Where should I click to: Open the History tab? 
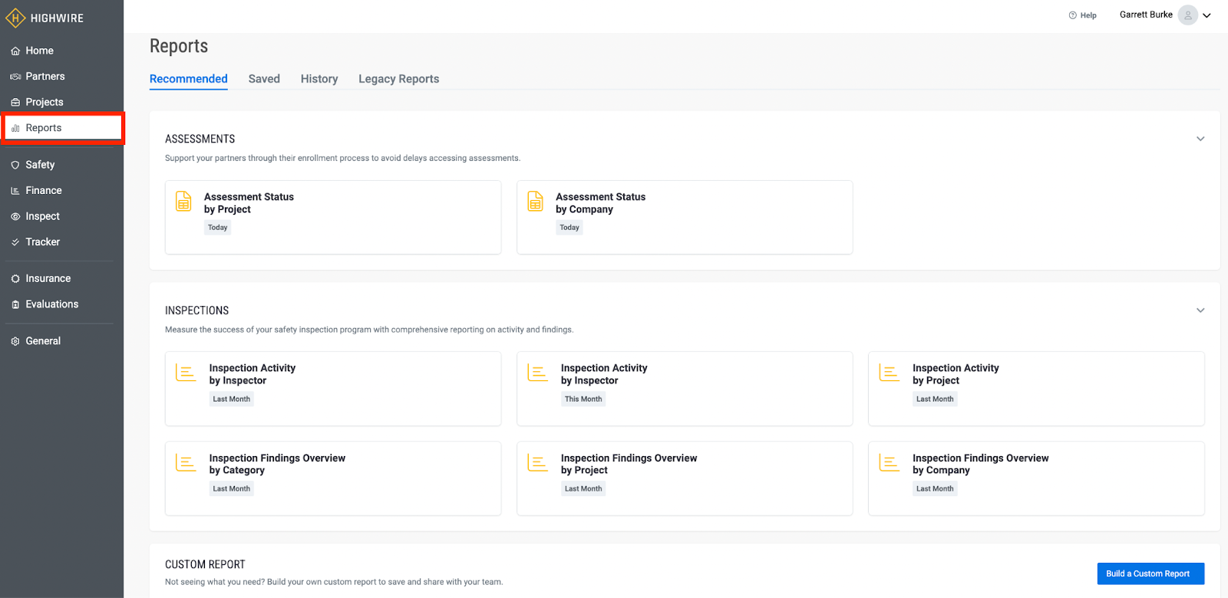(319, 79)
